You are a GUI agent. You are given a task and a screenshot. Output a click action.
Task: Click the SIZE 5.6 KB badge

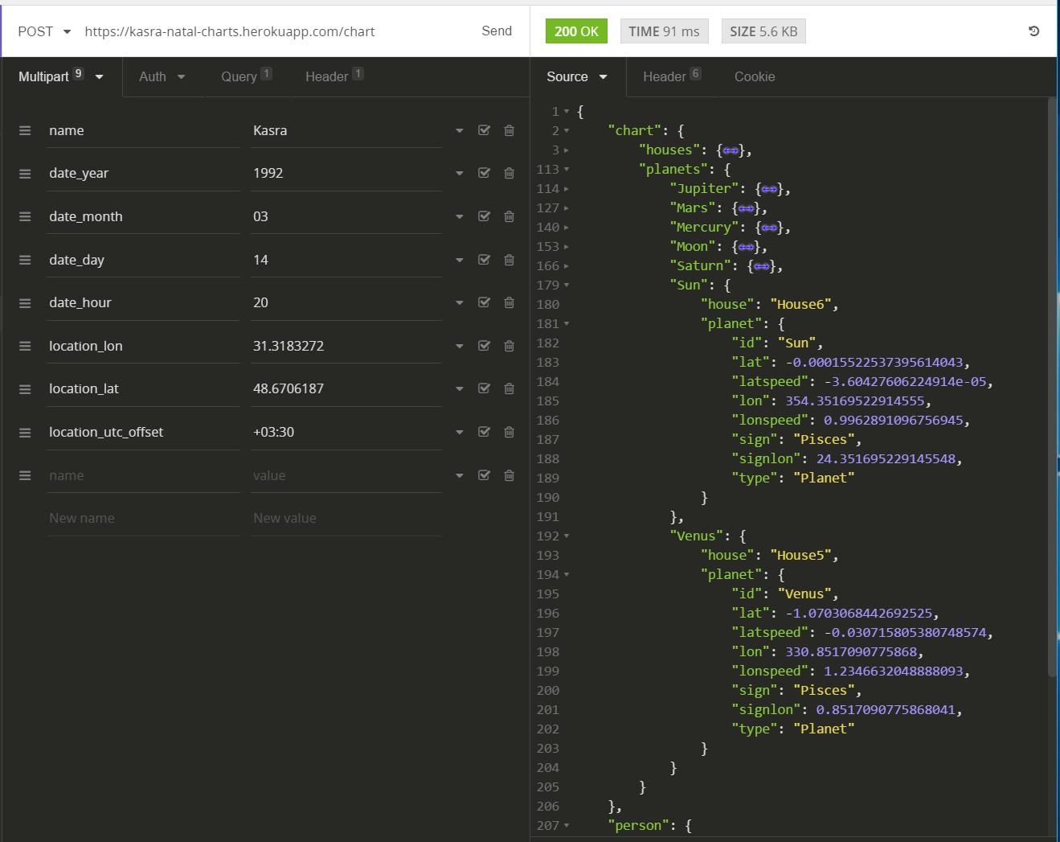(763, 31)
